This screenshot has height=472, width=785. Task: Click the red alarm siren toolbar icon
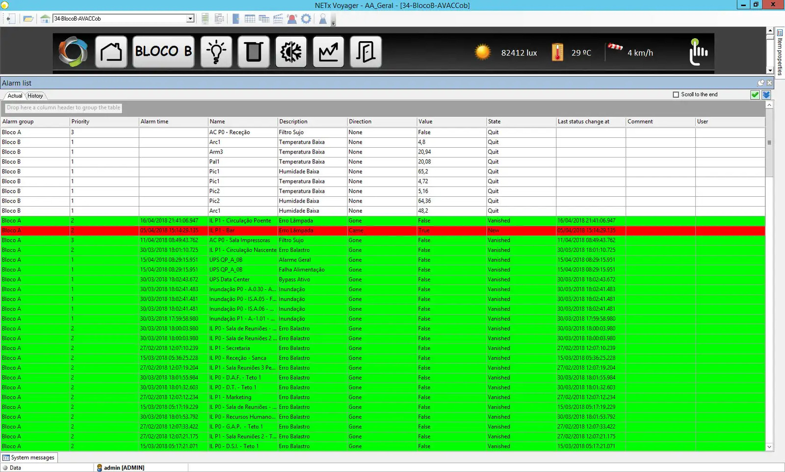pos(292,19)
